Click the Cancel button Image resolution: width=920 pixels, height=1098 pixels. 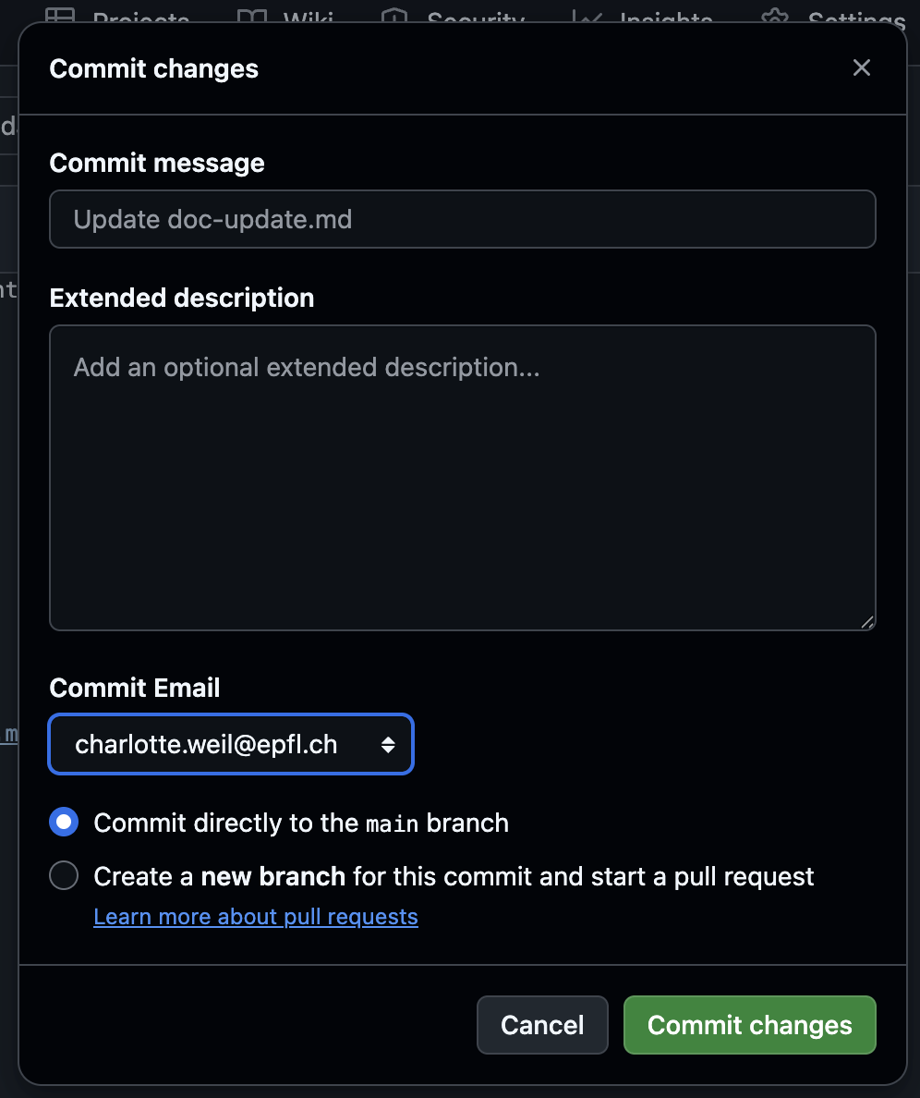tap(542, 1025)
